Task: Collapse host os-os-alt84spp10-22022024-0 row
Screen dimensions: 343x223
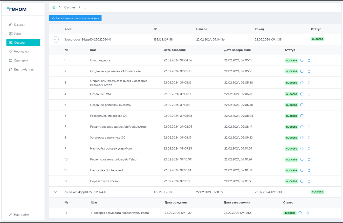Action: click(55, 192)
